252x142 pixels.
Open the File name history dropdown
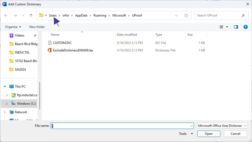click(x=191, y=126)
